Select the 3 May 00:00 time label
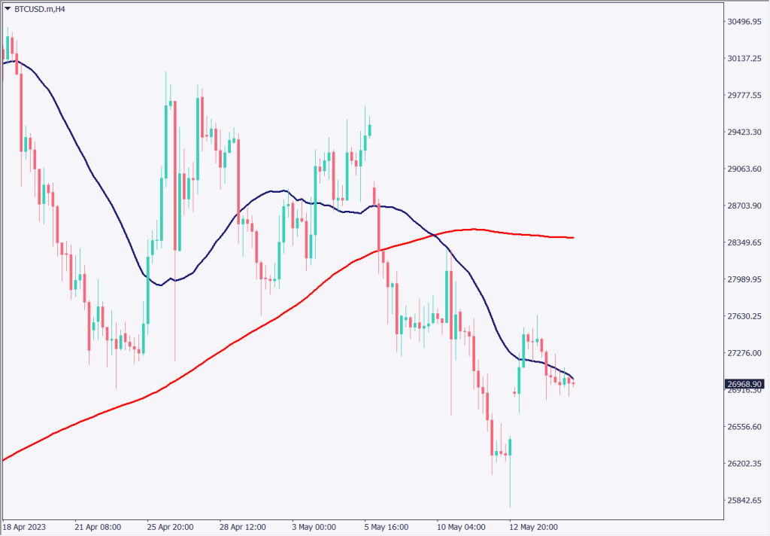770x536 pixels. click(314, 526)
